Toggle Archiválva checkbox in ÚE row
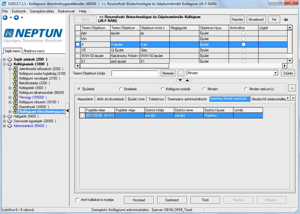Viewport: 300px width, 214px height. pyautogui.click(x=243, y=50)
